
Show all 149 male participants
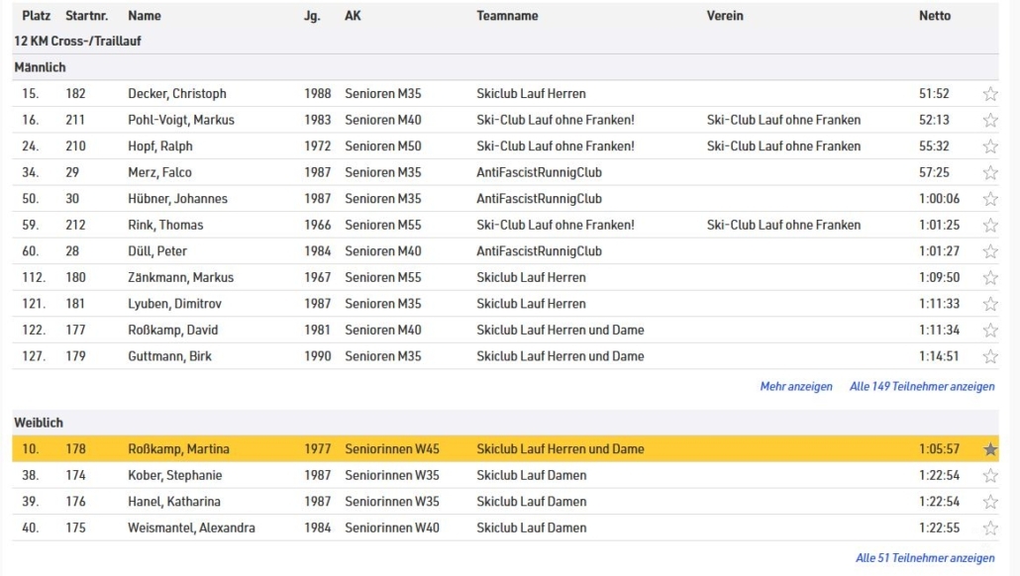pos(921,387)
